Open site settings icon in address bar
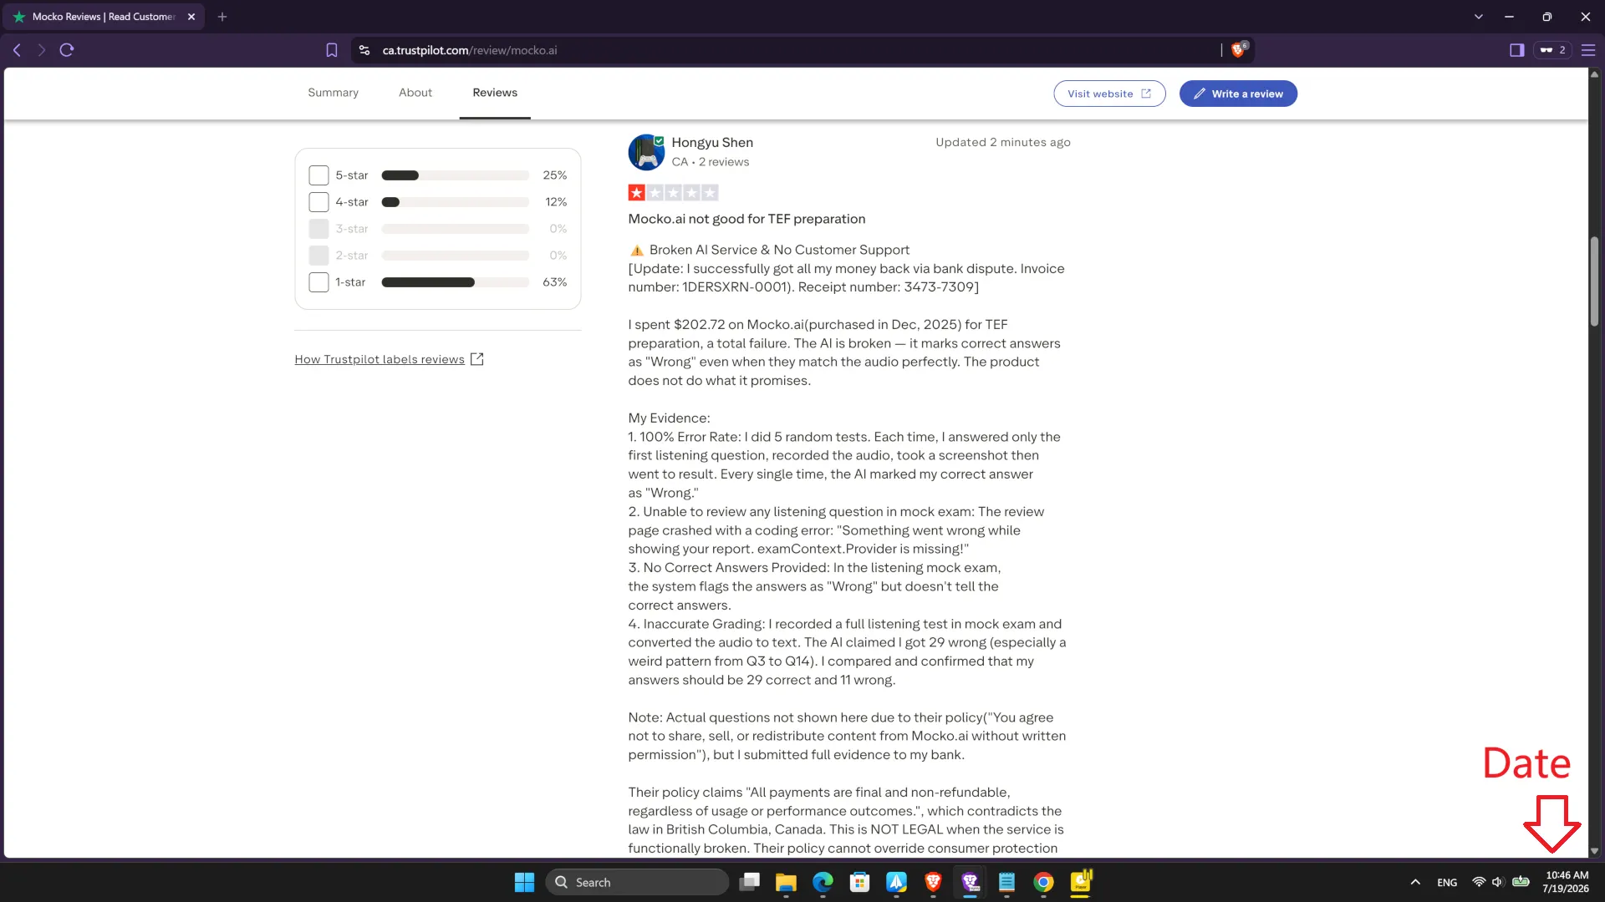 coord(364,50)
